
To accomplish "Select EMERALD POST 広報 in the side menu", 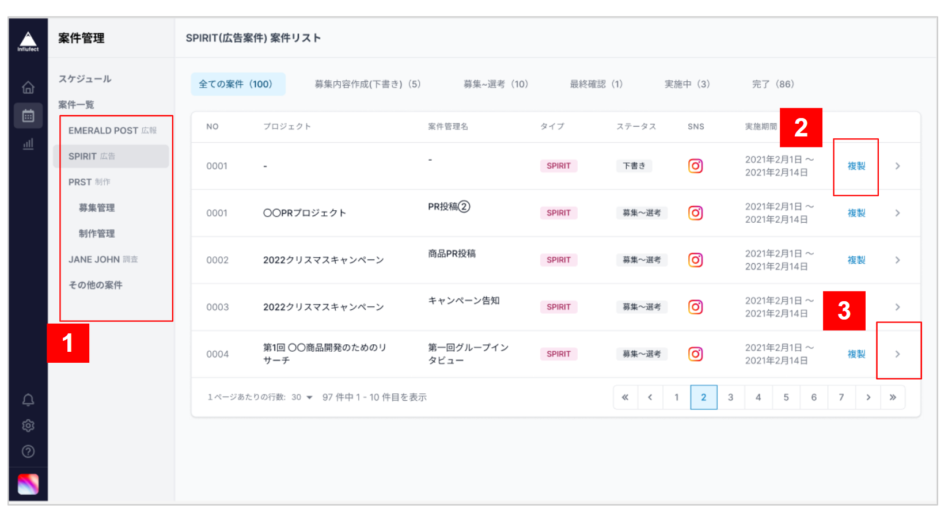I will [x=112, y=131].
